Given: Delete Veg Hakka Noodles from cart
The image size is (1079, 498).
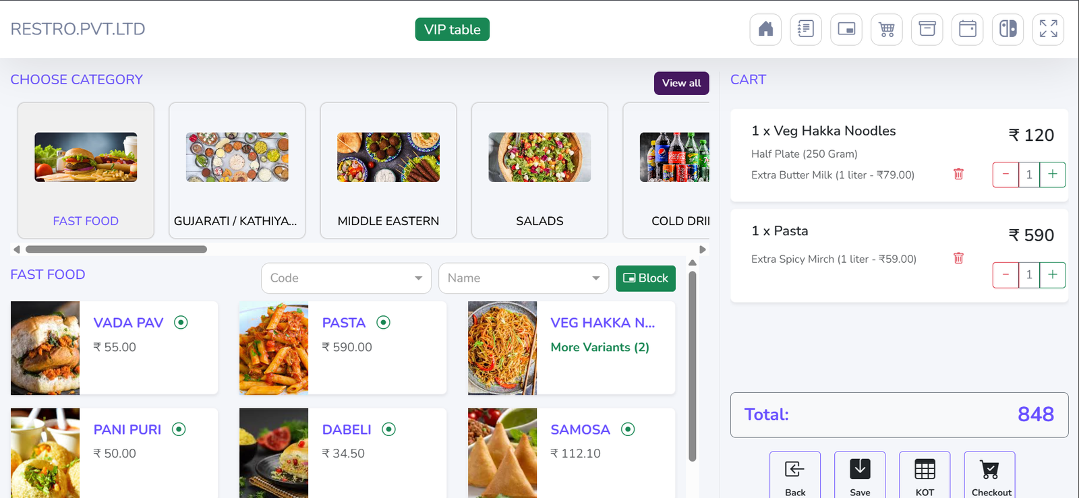Looking at the screenshot, I should pyautogui.click(x=958, y=174).
